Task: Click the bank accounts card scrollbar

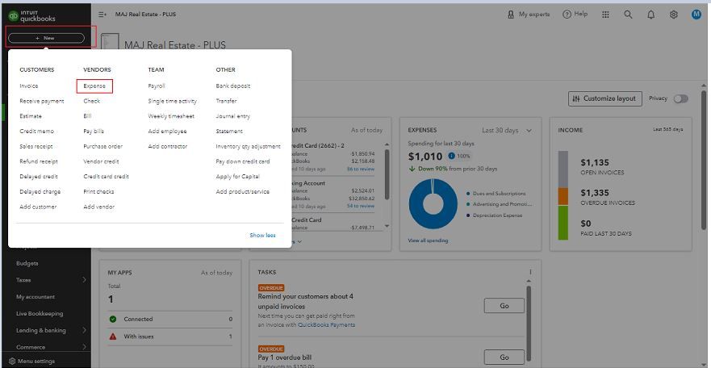Action: pyautogui.click(x=387, y=174)
